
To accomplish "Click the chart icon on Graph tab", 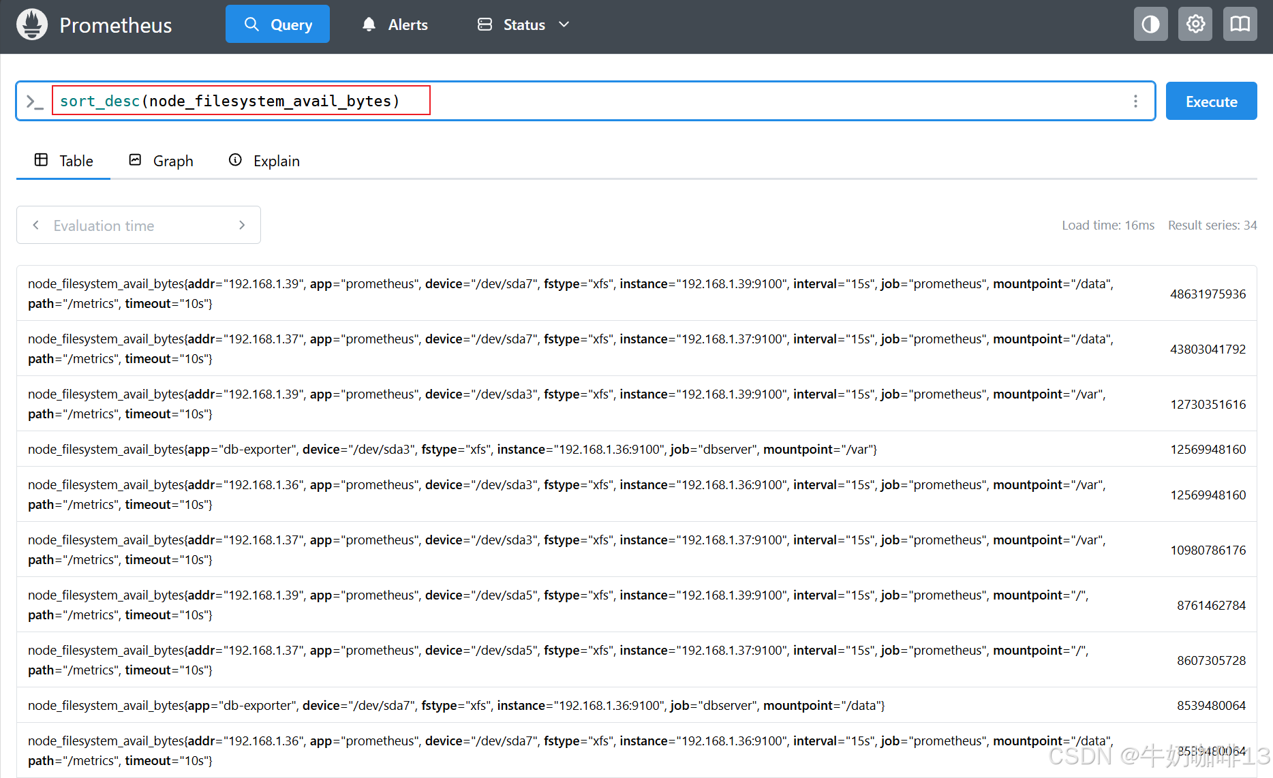I will [x=135, y=159].
